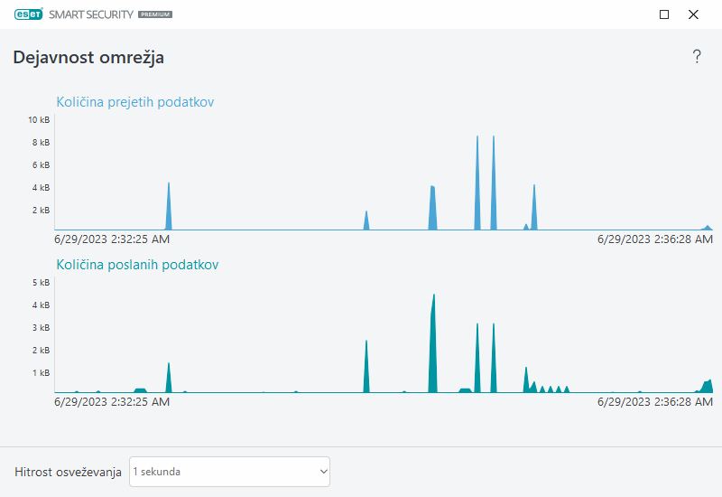722x497 pixels.
Task: Click the tallest spike in sent data graph
Action: (x=434, y=343)
